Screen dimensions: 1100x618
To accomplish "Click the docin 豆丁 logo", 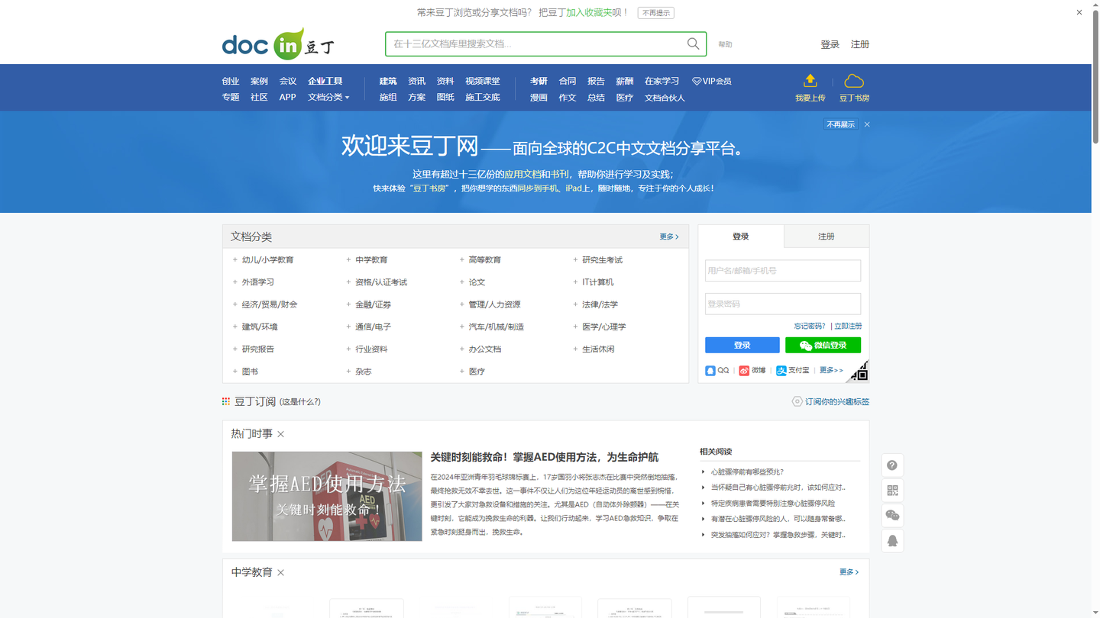I will tap(278, 44).
